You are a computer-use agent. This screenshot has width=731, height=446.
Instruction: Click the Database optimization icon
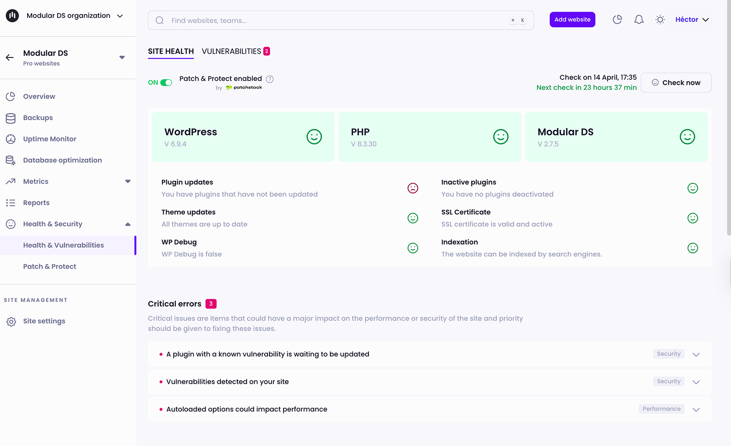tap(11, 160)
